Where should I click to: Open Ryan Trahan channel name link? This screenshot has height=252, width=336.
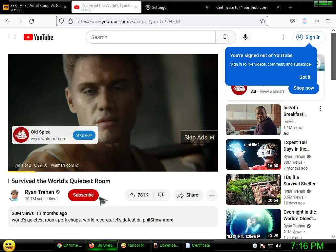pyautogui.click(x=39, y=192)
